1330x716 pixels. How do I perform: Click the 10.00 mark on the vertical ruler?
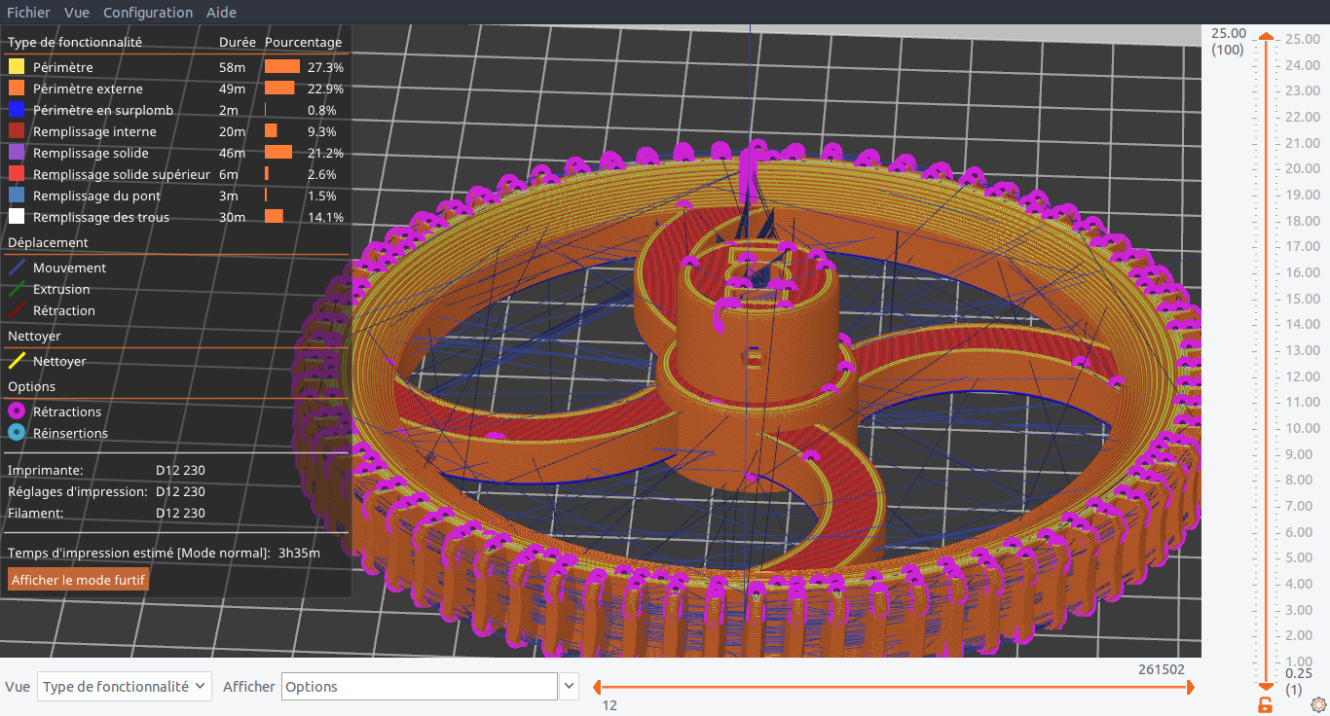coord(1303,427)
